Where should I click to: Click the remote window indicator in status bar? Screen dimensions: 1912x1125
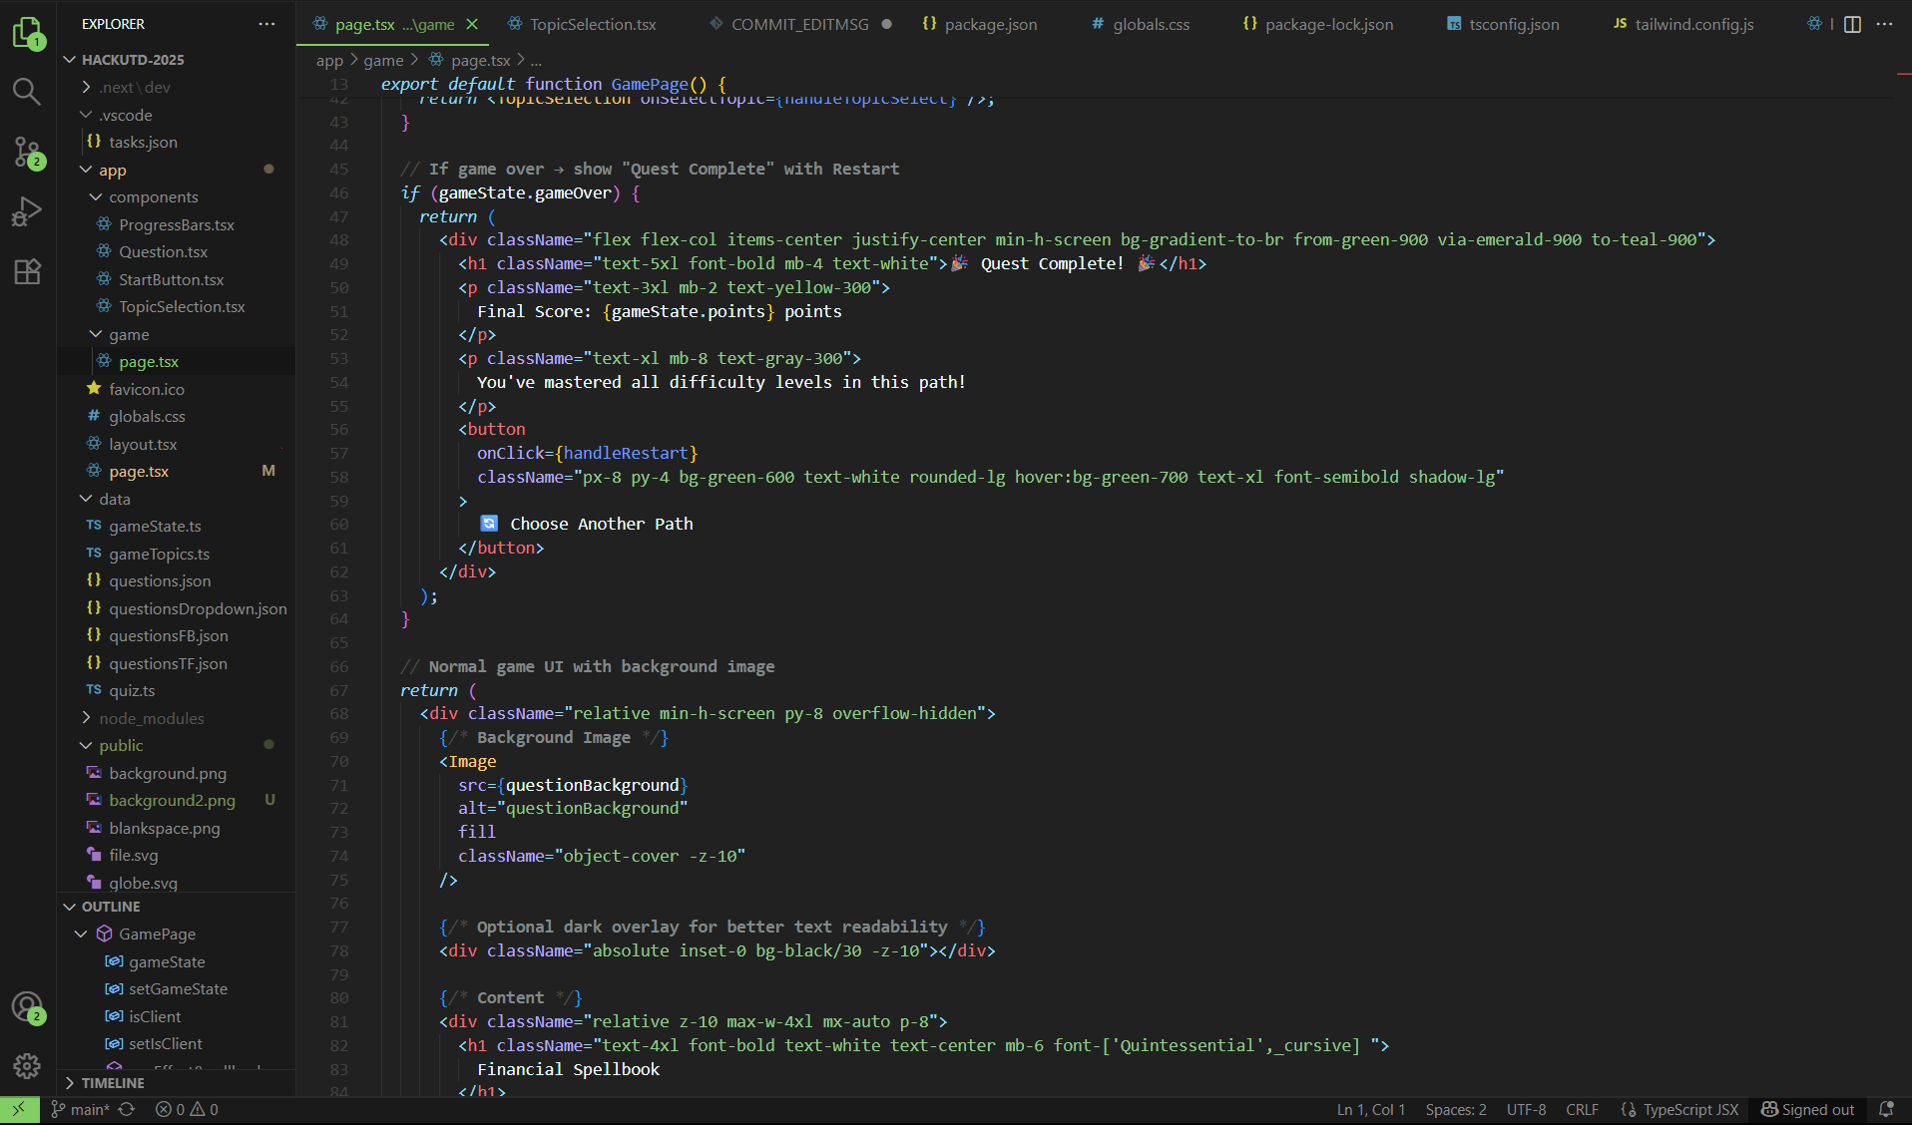19,1109
